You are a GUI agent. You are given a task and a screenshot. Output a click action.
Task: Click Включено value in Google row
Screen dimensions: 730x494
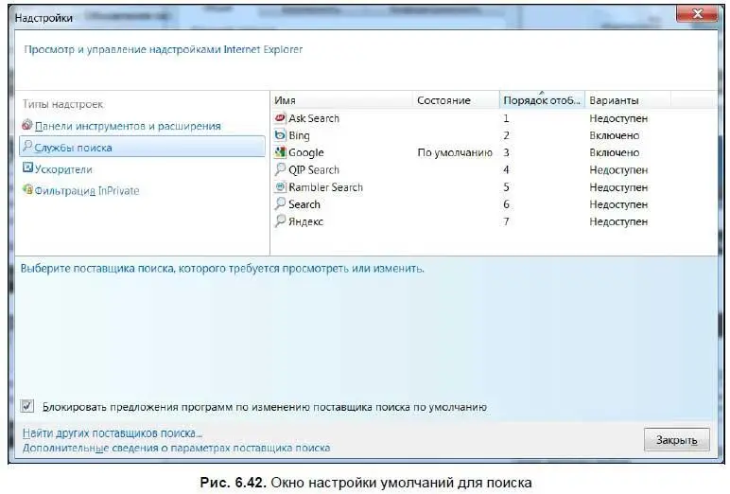[614, 153]
